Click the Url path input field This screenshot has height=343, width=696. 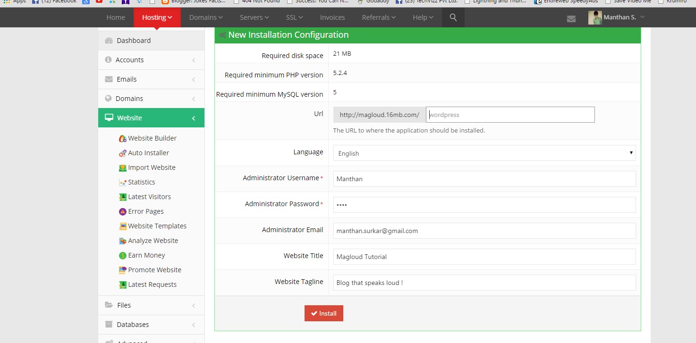coord(510,115)
